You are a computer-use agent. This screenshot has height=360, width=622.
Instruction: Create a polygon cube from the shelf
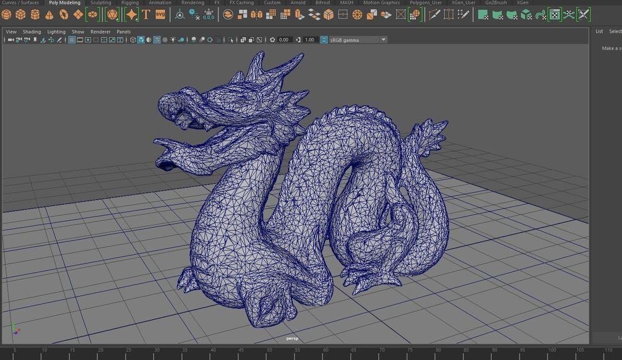pos(20,15)
